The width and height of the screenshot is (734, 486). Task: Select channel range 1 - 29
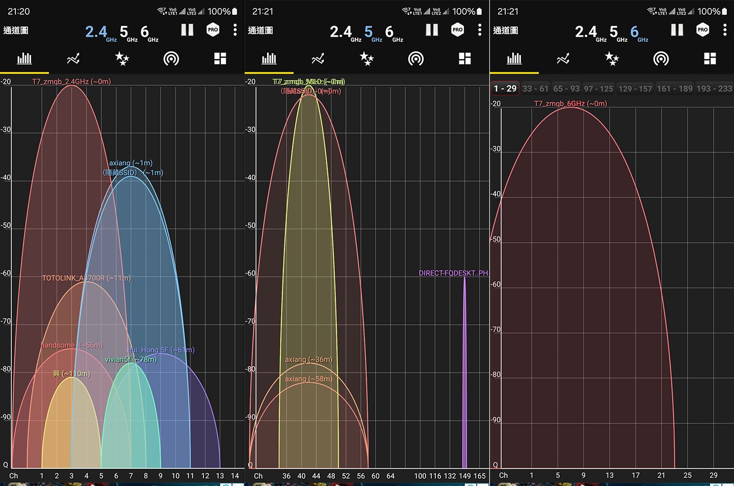pyautogui.click(x=505, y=88)
